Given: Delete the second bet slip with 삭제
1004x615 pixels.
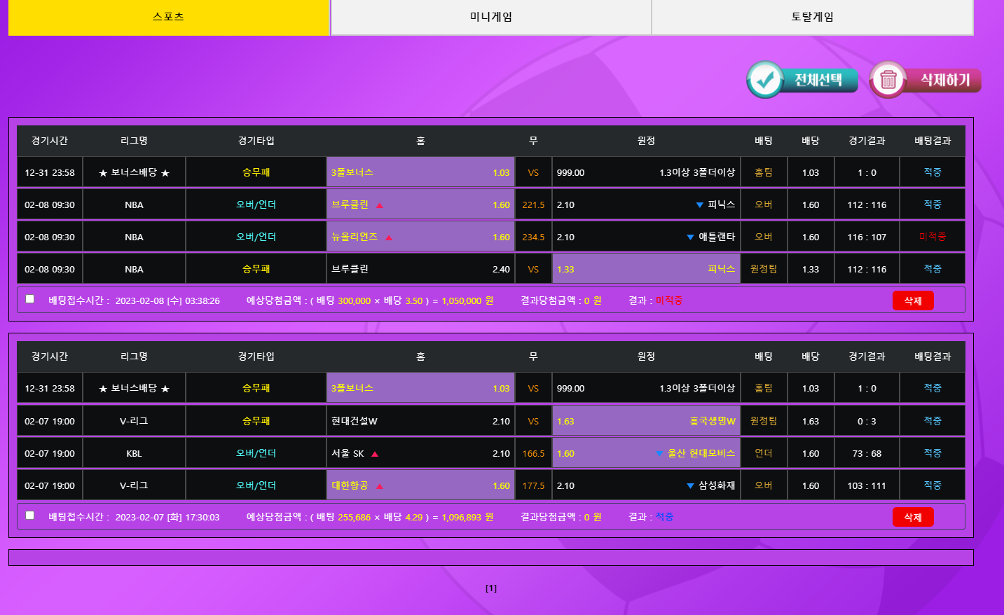Looking at the screenshot, I should [x=912, y=517].
